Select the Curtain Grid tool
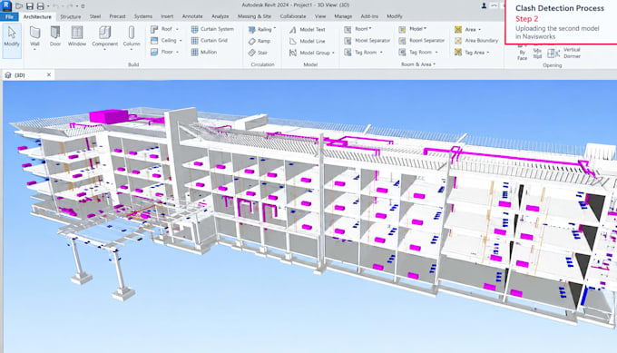 210,41
